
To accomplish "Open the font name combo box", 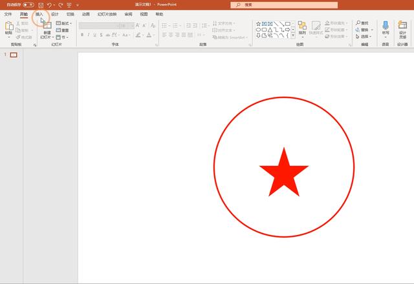I will pyautogui.click(x=98, y=25).
